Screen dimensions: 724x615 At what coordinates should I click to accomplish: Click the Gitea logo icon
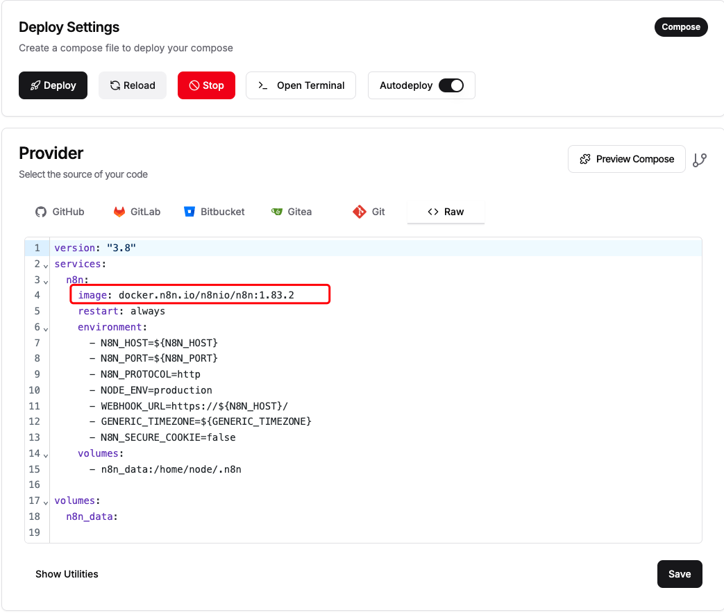click(x=277, y=212)
